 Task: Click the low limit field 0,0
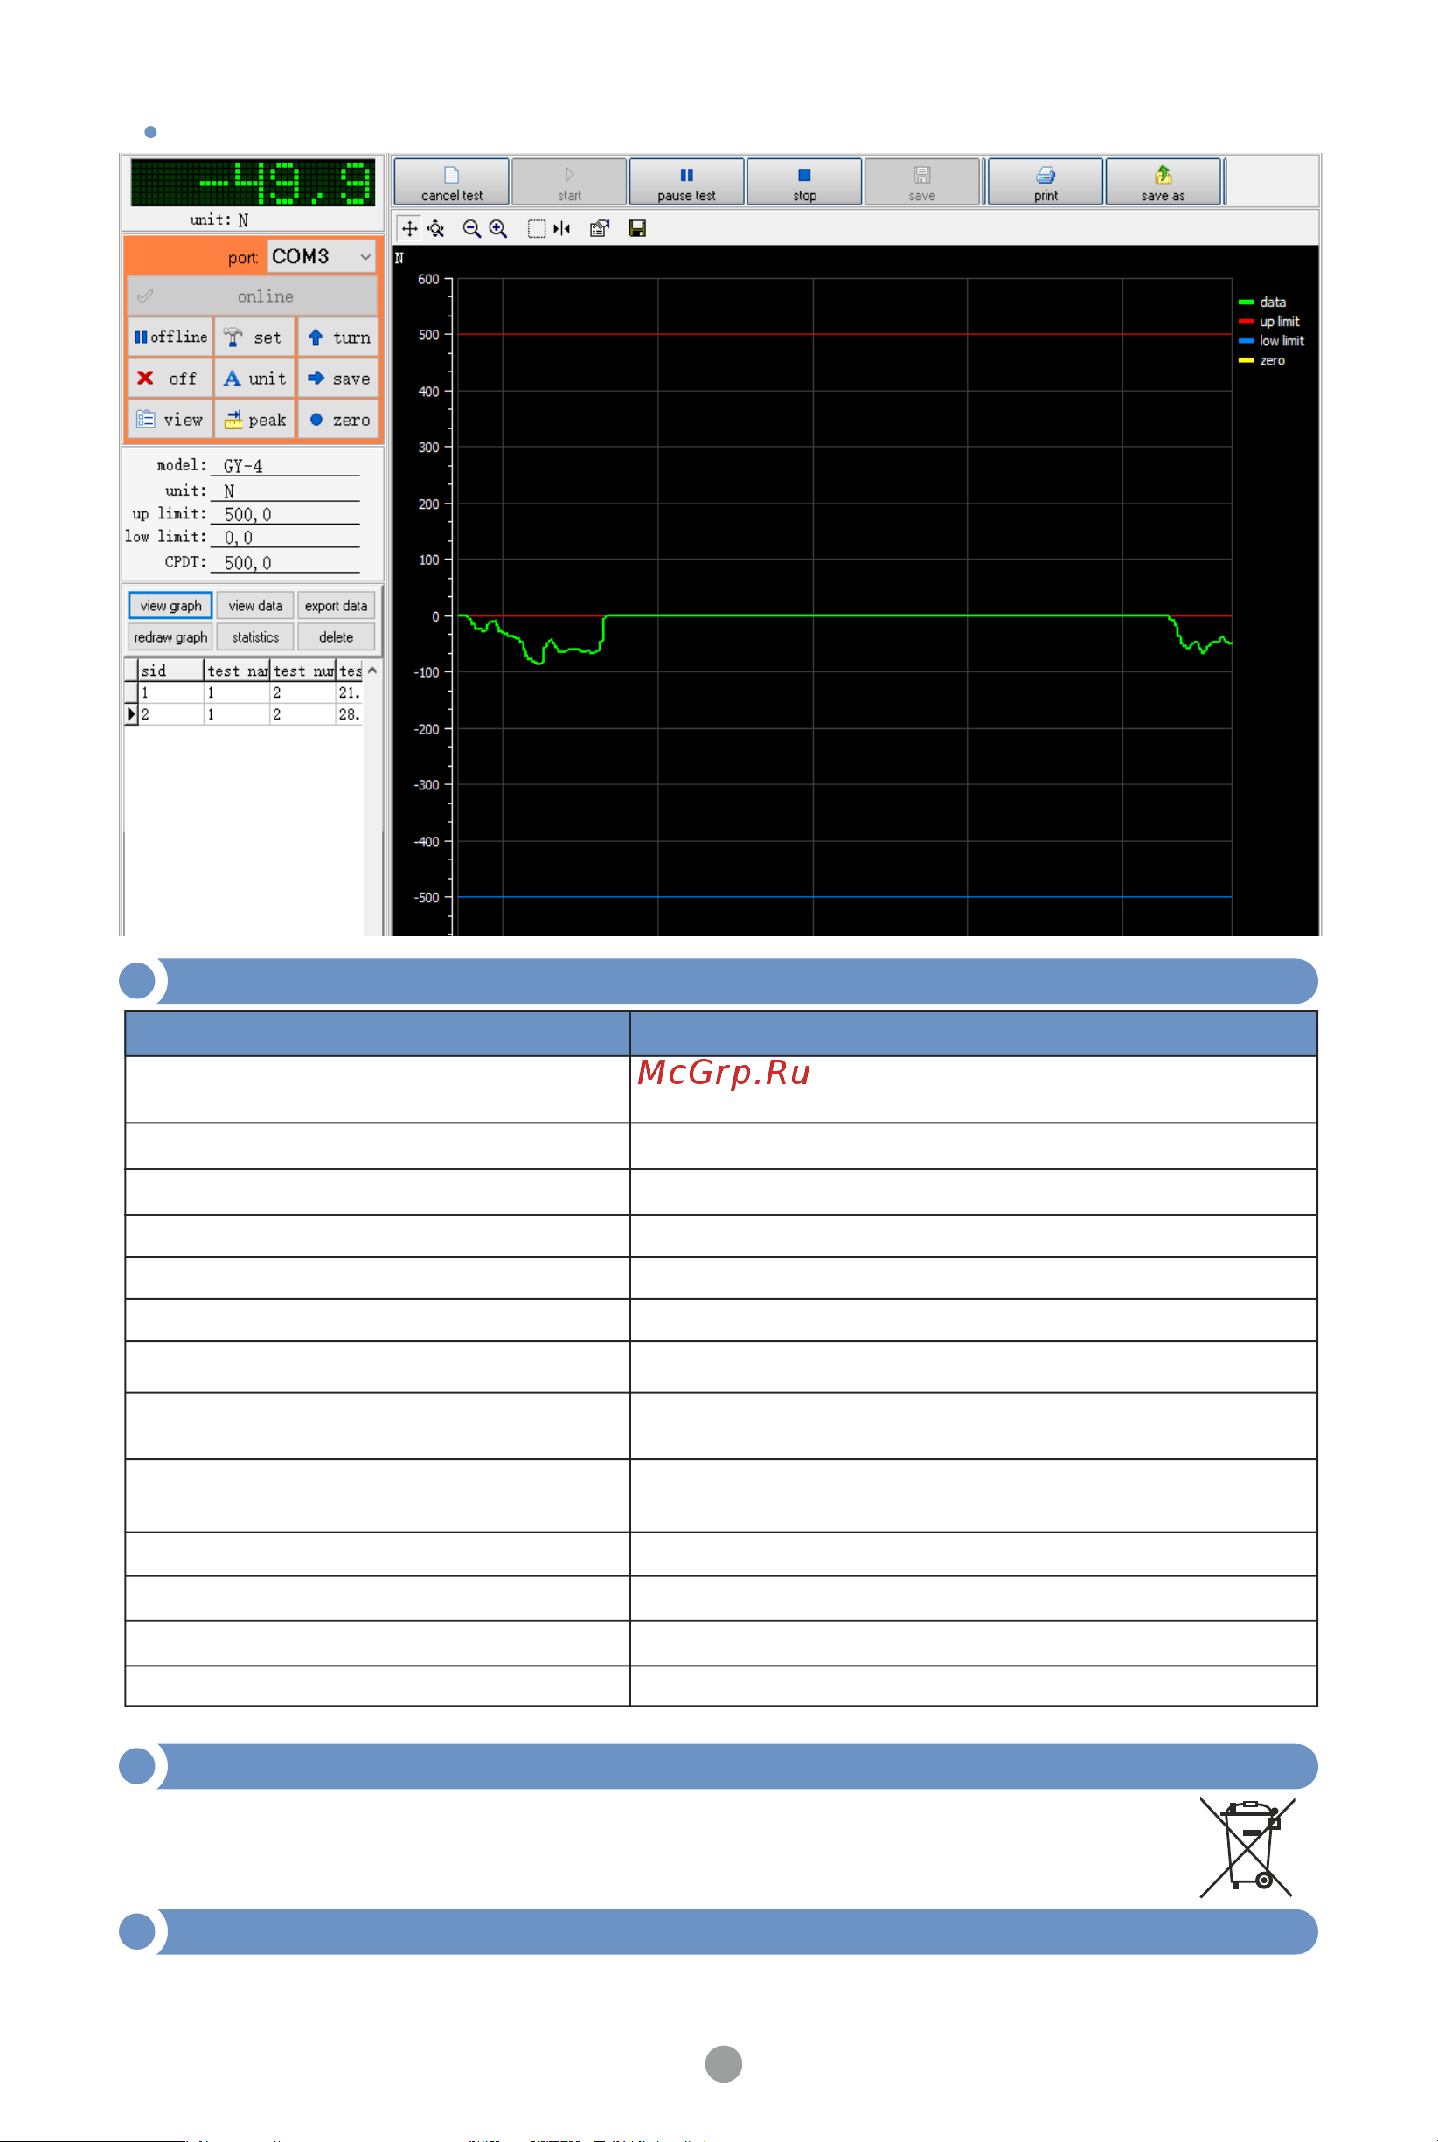pos(285,538)
